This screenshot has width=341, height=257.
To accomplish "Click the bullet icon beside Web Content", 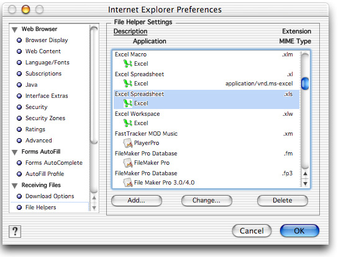I will point(19,51).
